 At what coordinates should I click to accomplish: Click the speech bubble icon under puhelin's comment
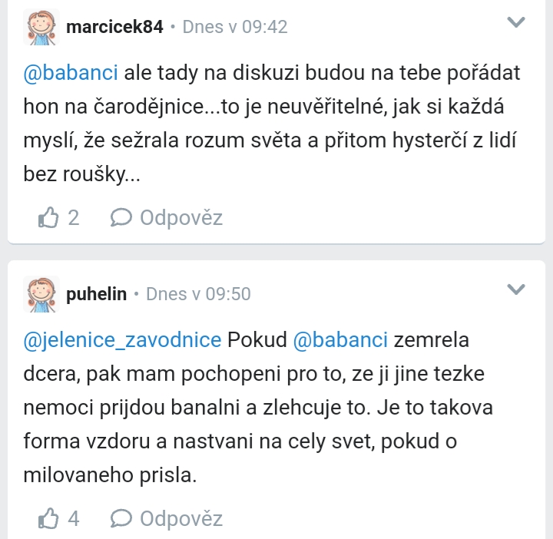point(121,519)
